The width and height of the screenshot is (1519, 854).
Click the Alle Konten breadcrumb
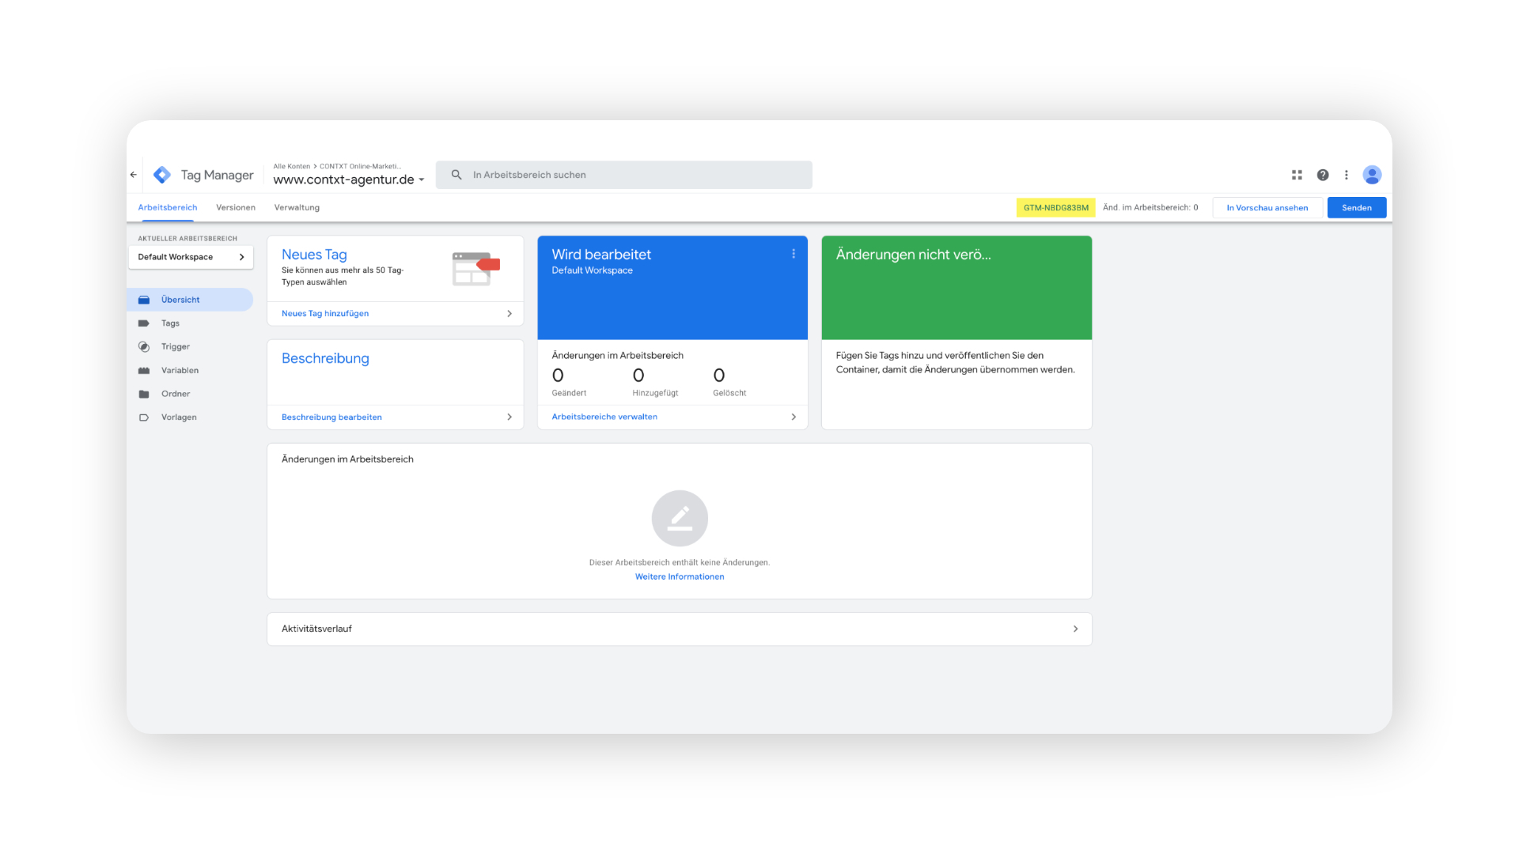tap(292, 166)
